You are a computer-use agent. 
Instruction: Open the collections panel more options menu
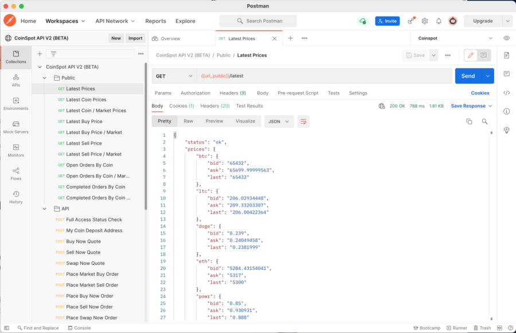point(141,54)
